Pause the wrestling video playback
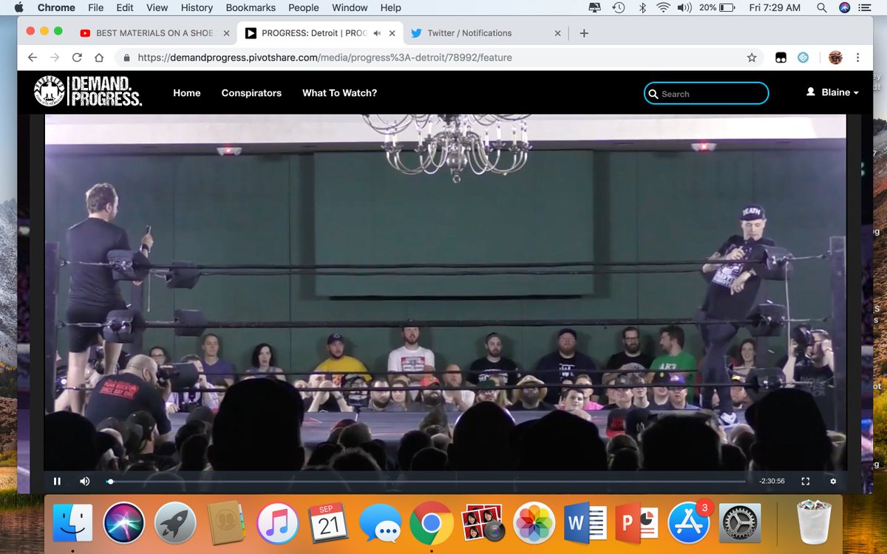 point(57,481)
